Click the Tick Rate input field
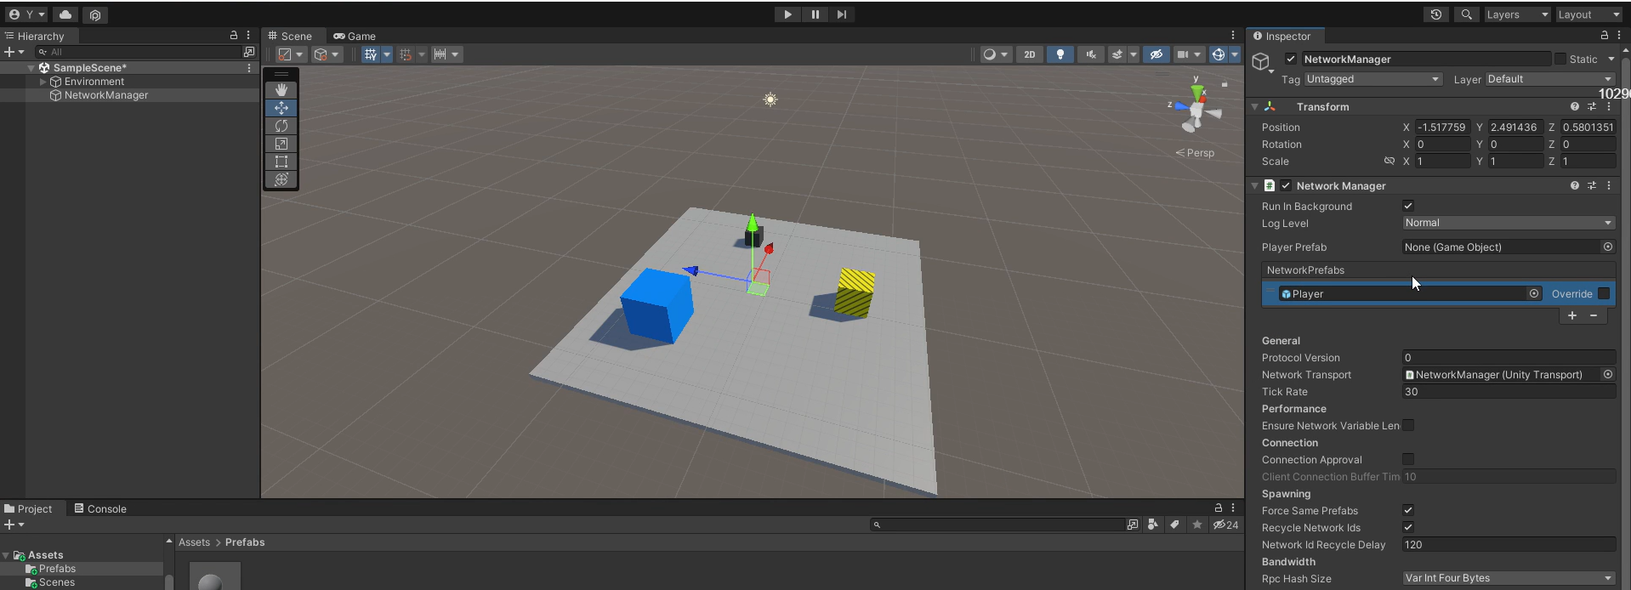The width and height of the screenshot is (1631, 590). pyautogui.click(x=1508, y=392)
